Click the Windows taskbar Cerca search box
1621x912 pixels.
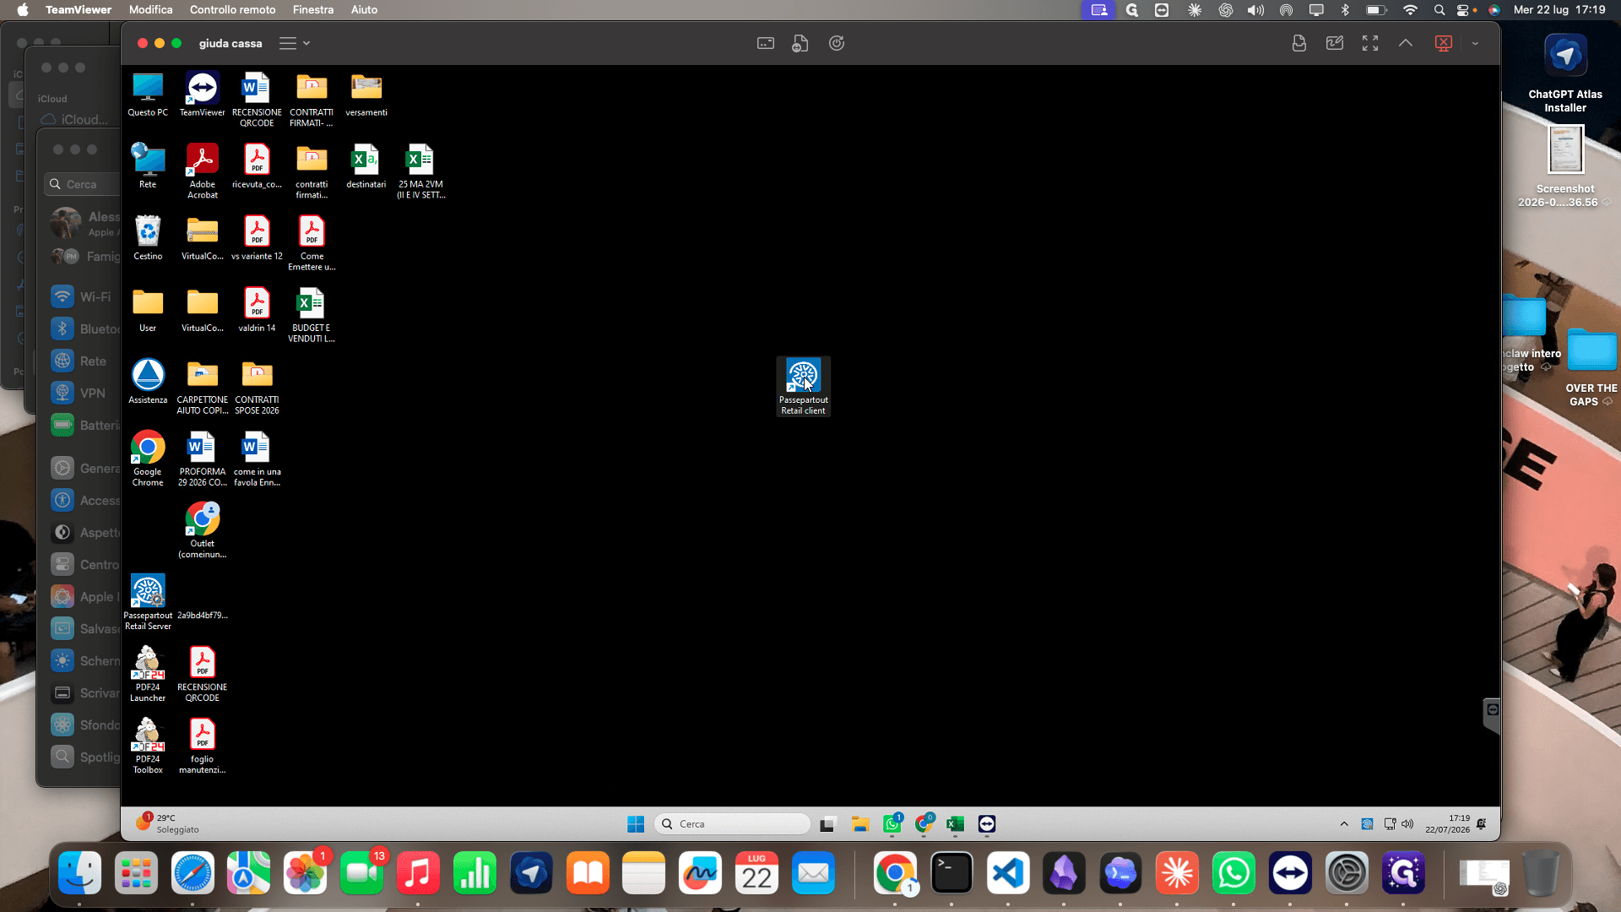[x=732, y=824]
